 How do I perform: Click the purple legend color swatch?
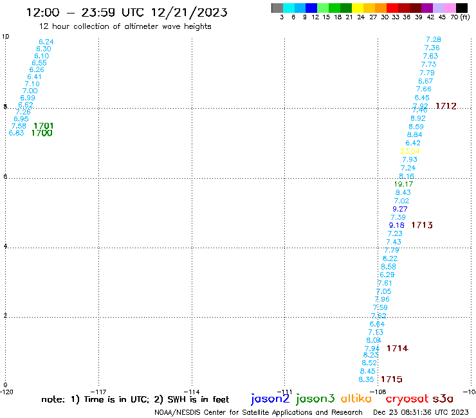point(427,8)
